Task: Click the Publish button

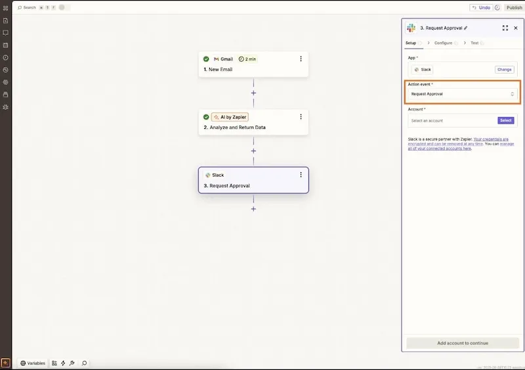Action: point(514,7)
